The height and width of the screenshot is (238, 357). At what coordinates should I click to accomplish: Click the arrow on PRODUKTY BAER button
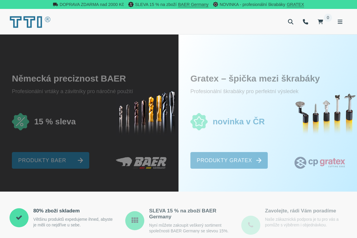coord(80,160)
